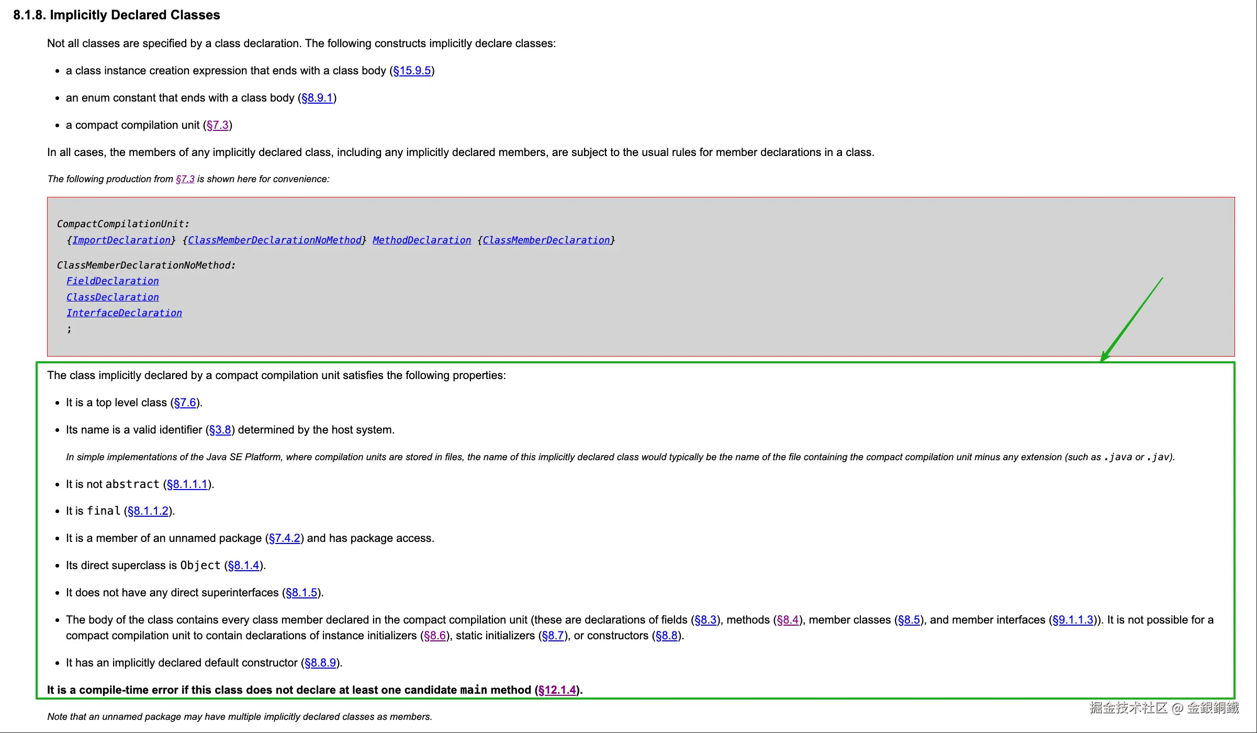Click the FieldDeclaration link
This screenshot has width=1257, height=733.
coord(113,281)
